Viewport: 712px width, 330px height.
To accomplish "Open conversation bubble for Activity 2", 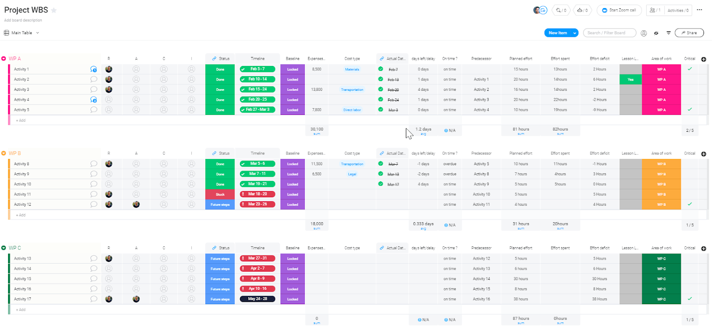I will coord(93,79).
